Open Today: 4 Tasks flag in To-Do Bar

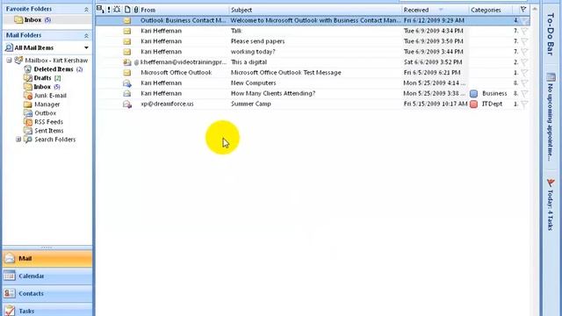tap(551, 183)
